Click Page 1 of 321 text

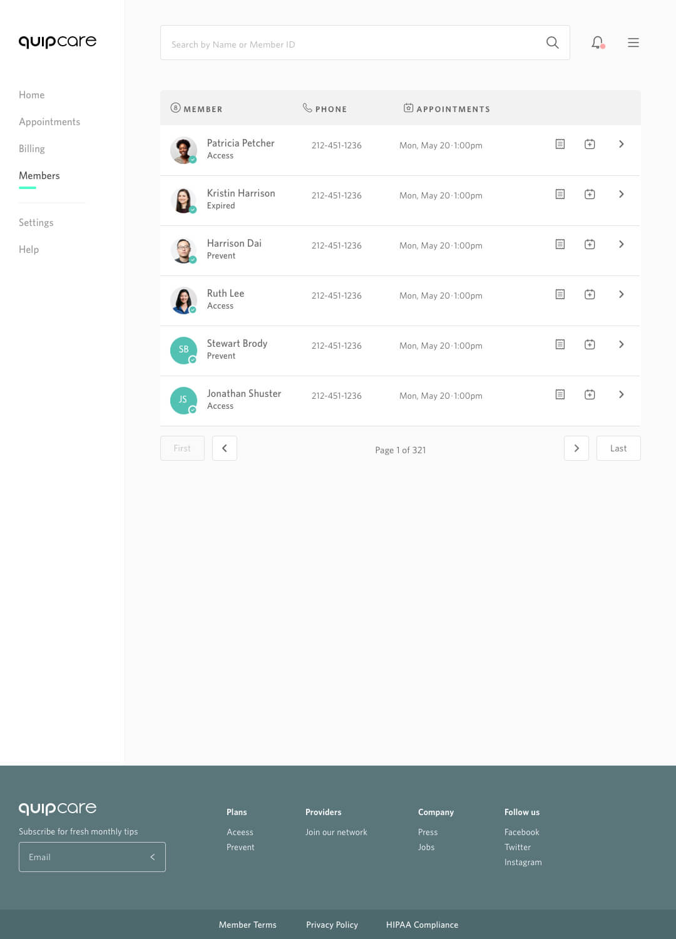click(401, 450)
